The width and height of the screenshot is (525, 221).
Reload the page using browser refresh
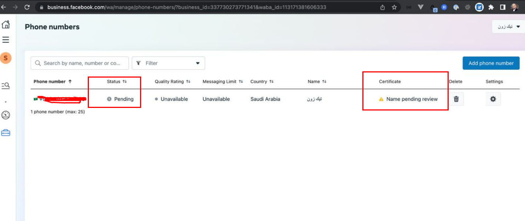pyautogui.click(x=27, y=7)
